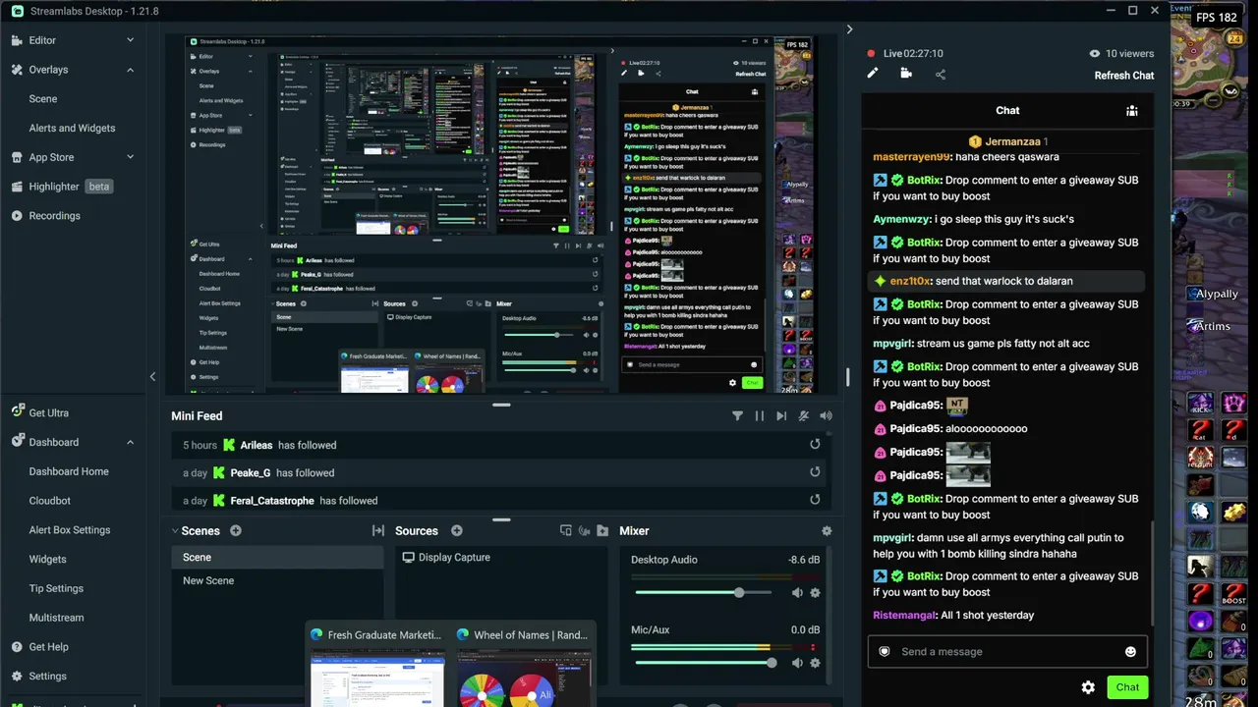Screen dimensions: 1258x707
Task: Select the scene named Scene
Action: [x=277, y=558]
